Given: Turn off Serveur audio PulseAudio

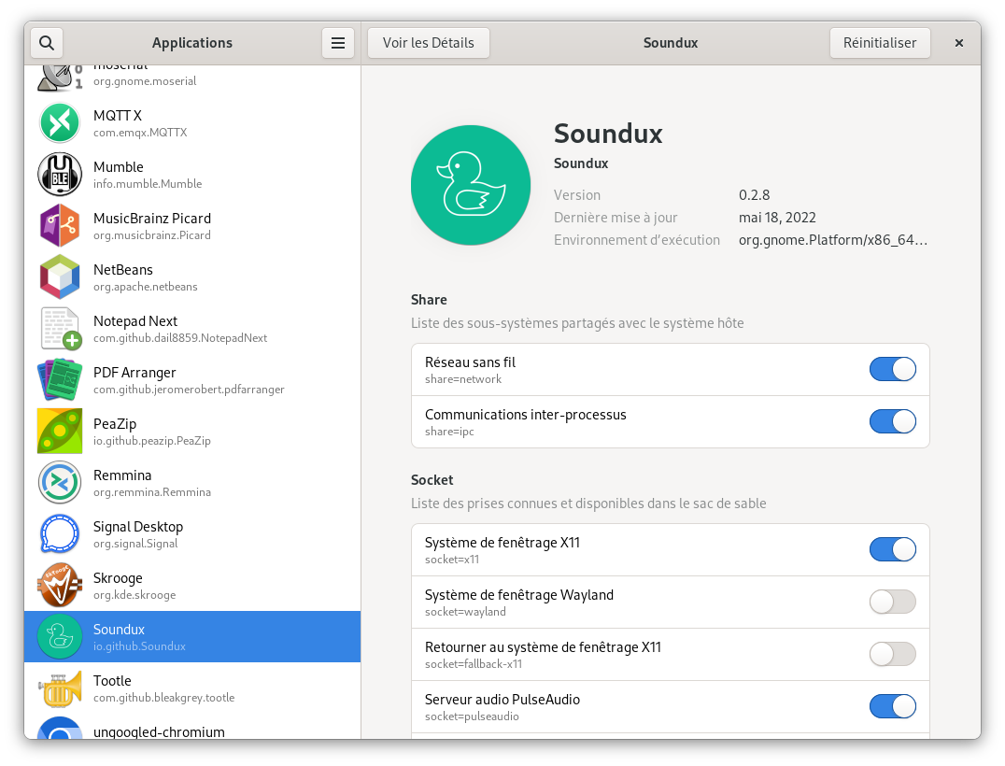Looking at the screenshot, I should [892, 706].
